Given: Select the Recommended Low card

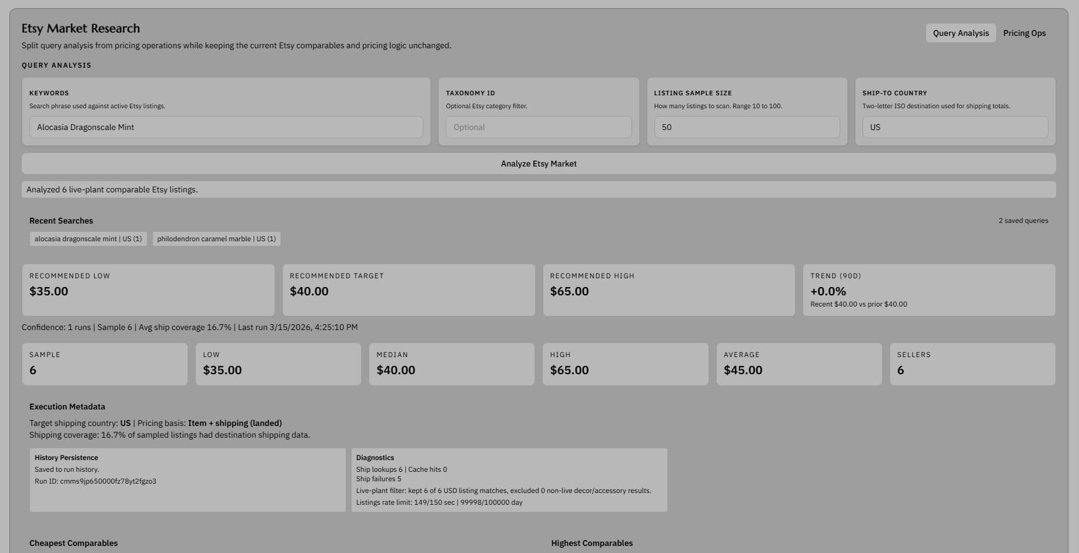Looking at the screenshot, I should click(148, 289).
